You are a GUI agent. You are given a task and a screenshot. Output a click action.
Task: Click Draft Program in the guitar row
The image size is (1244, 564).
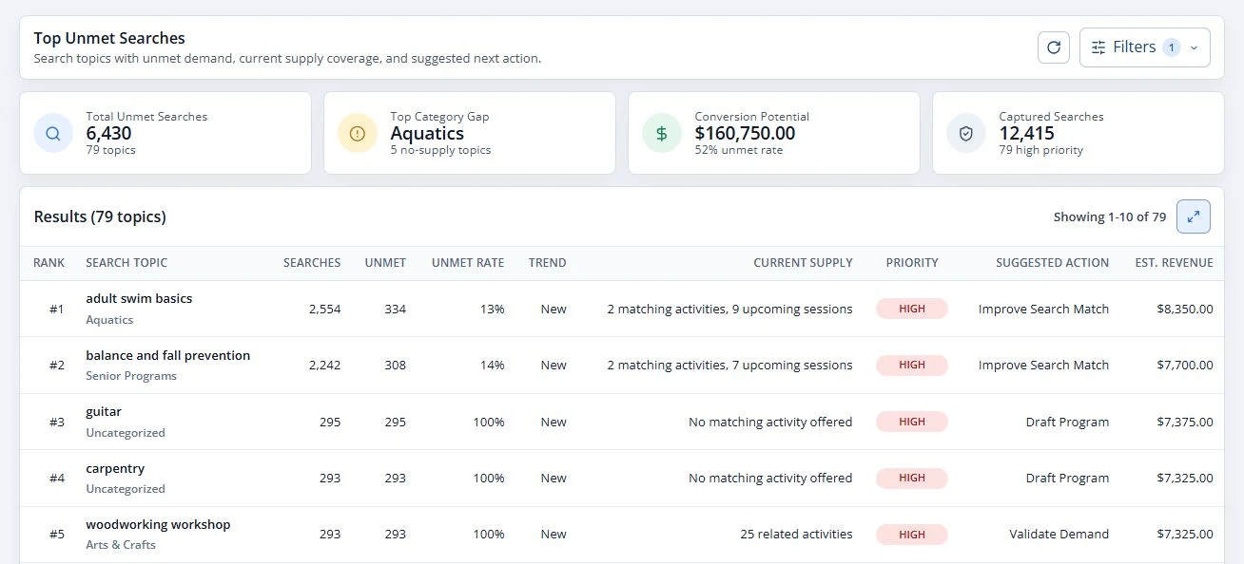(x=1067, y=422)
